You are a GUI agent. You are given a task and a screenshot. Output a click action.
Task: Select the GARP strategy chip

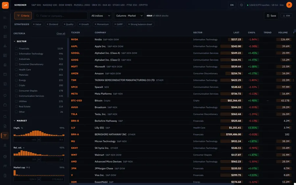(x=118, y=24)
